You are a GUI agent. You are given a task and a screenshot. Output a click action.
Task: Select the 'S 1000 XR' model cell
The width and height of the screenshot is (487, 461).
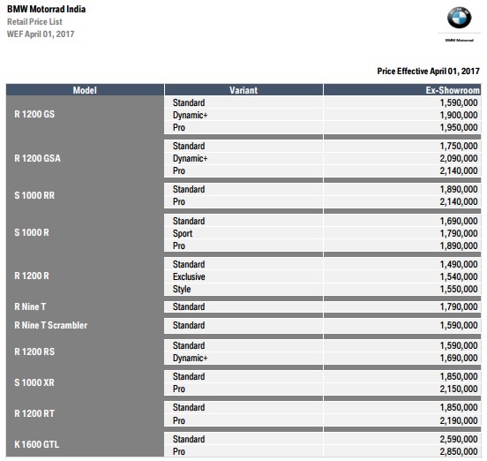coord(34,382)
